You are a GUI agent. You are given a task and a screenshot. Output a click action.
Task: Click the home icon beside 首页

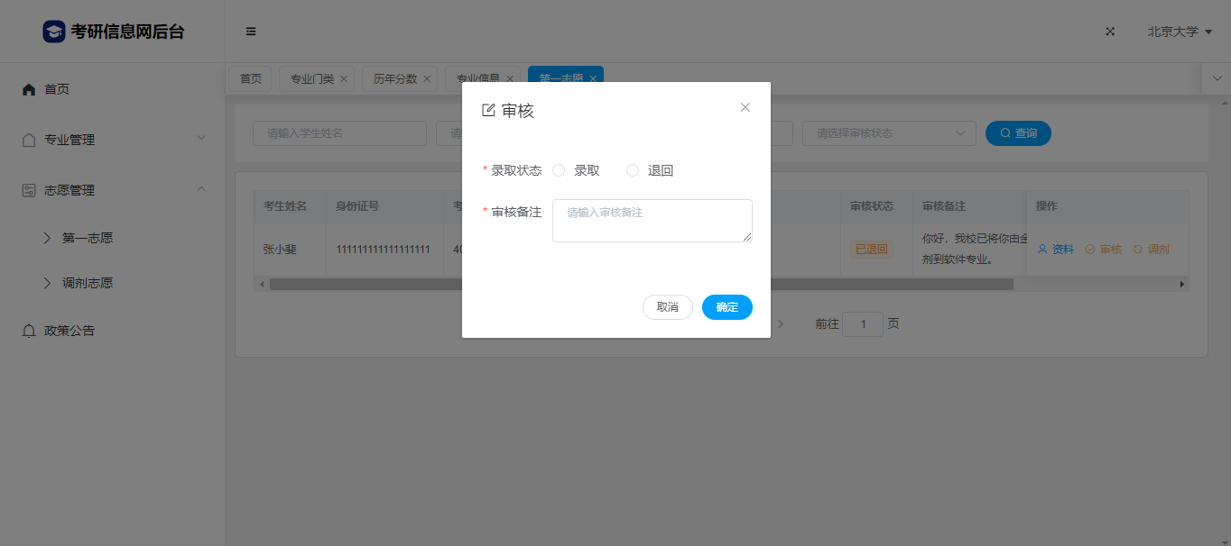[x=29, y=89]
